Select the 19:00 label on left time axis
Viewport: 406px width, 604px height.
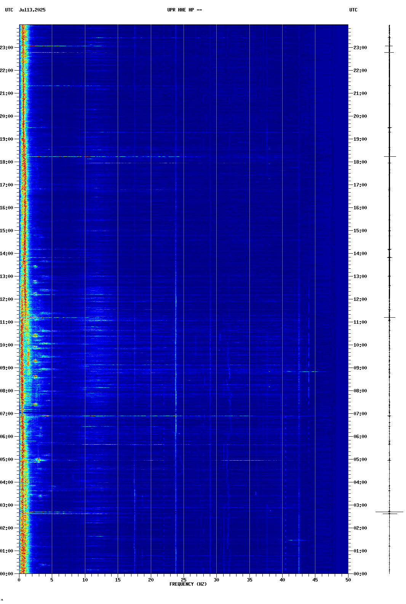tap(6, 139)
